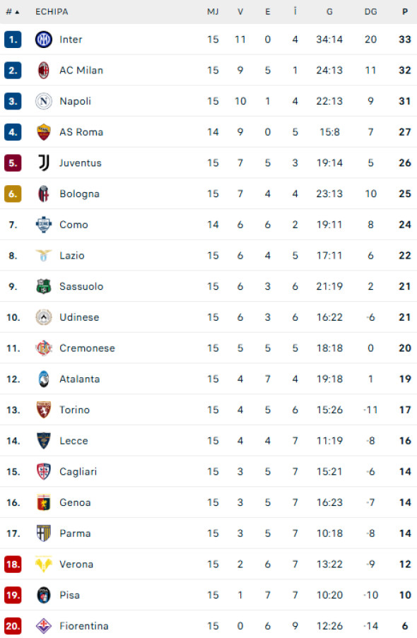Click the Napoli team logo

pyautogui.click(x=45, y=101)
